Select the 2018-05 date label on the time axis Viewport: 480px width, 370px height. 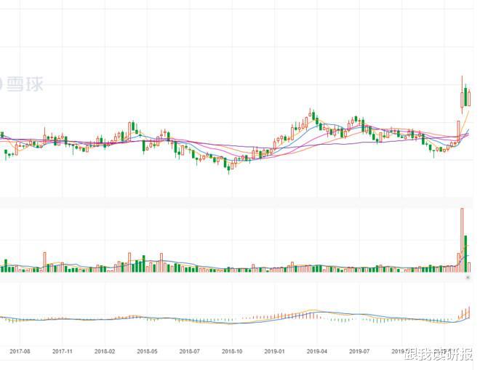pyautogui.click(x=147, y=351)
